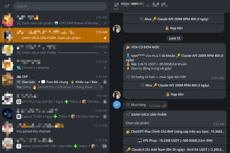
Task: Choose Claude 6.25x Add Team product
Action: click(175, 149)
